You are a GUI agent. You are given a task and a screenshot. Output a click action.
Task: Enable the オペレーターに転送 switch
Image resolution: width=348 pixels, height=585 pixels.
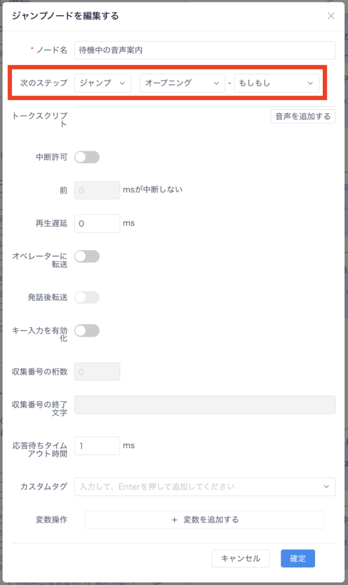[87, 257]
